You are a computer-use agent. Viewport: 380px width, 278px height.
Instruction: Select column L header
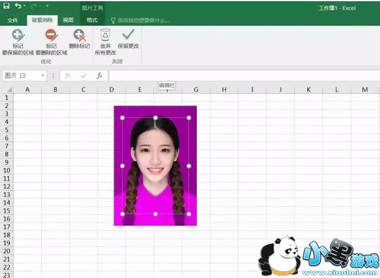(337, 90)
